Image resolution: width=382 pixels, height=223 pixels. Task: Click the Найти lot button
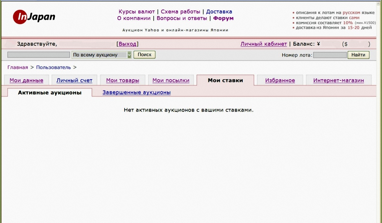[x=358, y=55]
